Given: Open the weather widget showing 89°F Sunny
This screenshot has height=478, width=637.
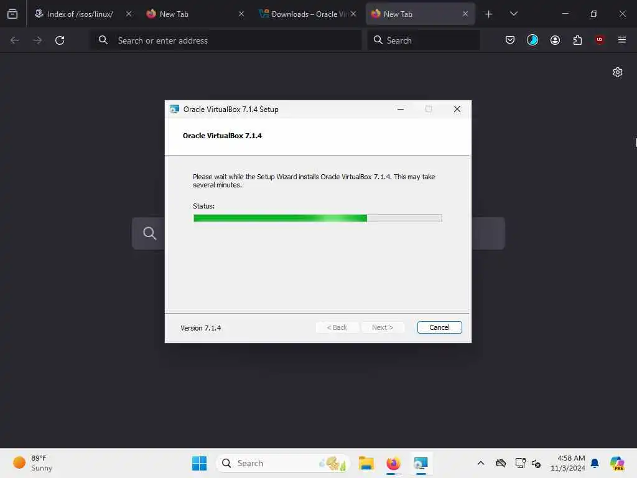Looking at the screenshot, I should (x=32, y=463).
